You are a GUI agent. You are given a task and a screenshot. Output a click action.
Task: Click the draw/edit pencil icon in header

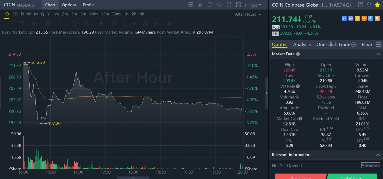coord(200,5)
